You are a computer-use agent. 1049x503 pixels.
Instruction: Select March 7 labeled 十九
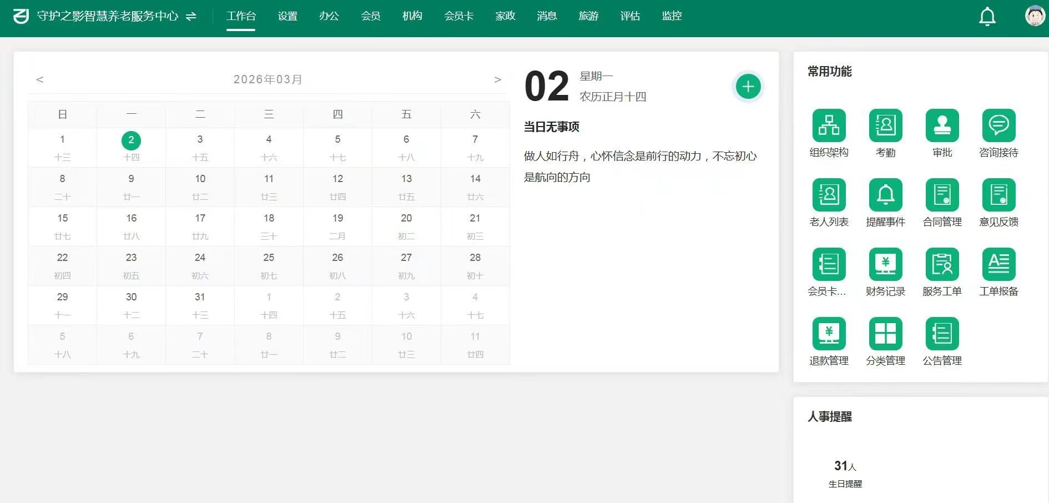pyautogui.click(x=475, y=148)
